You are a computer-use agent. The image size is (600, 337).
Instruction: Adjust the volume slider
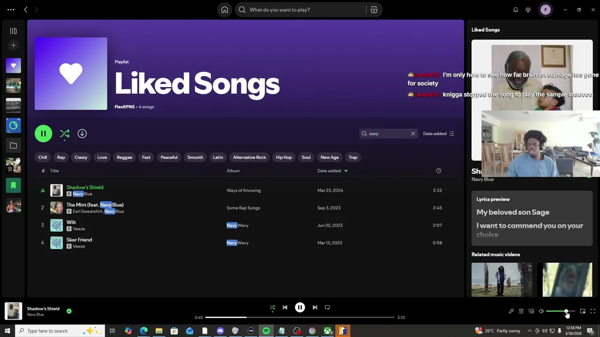coord(560,311)
